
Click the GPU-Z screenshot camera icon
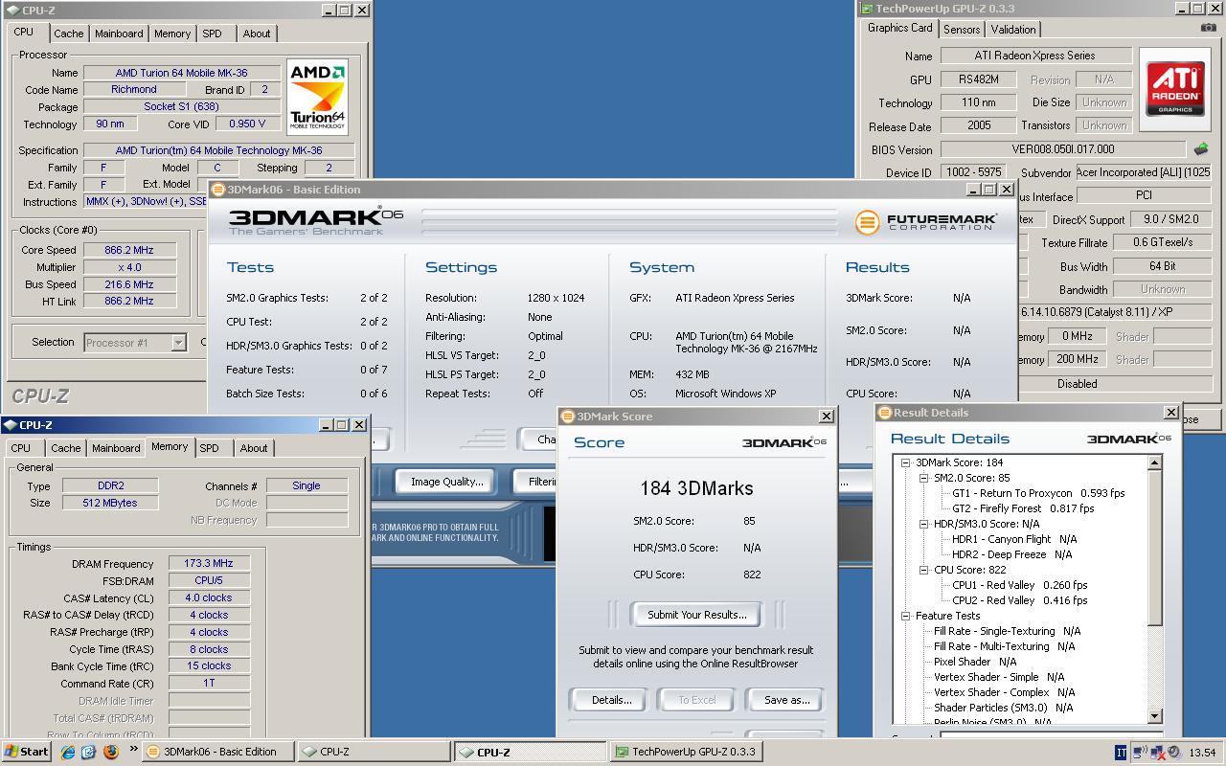click(1208, 29)
